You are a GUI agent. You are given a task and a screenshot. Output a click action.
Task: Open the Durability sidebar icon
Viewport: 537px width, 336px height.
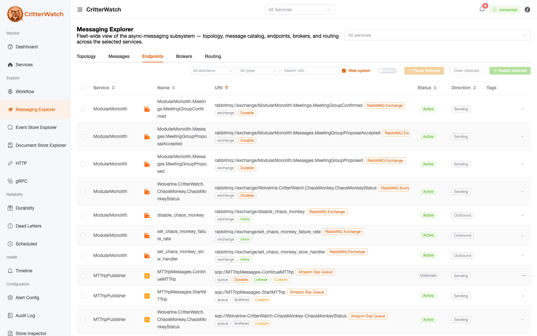pos(10,208)
